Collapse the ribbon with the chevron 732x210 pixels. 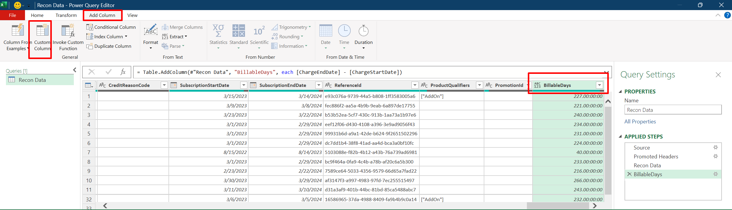pos(718,15)
